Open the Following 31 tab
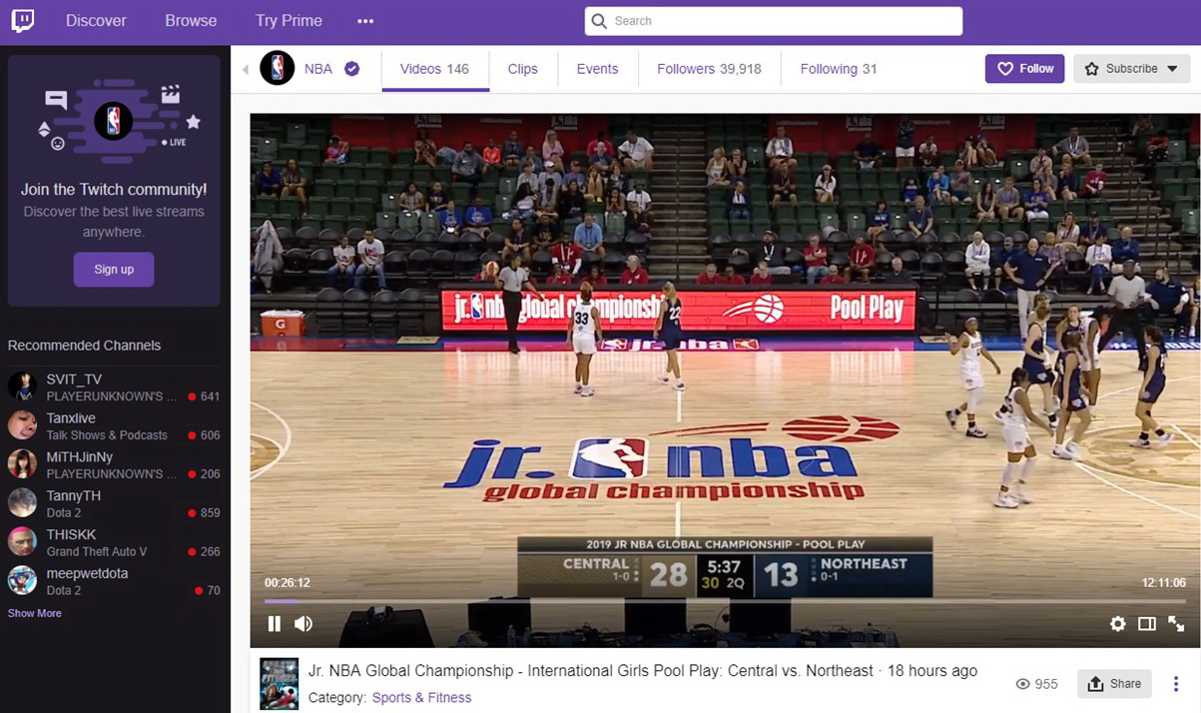 coord(839,69)
